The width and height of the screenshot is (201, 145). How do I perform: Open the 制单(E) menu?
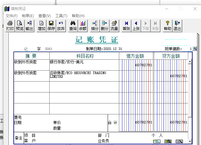click(x=28, y=16)
